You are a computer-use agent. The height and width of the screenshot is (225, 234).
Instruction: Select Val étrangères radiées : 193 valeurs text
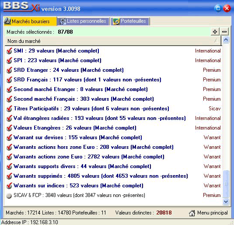[x=100, y=118]
